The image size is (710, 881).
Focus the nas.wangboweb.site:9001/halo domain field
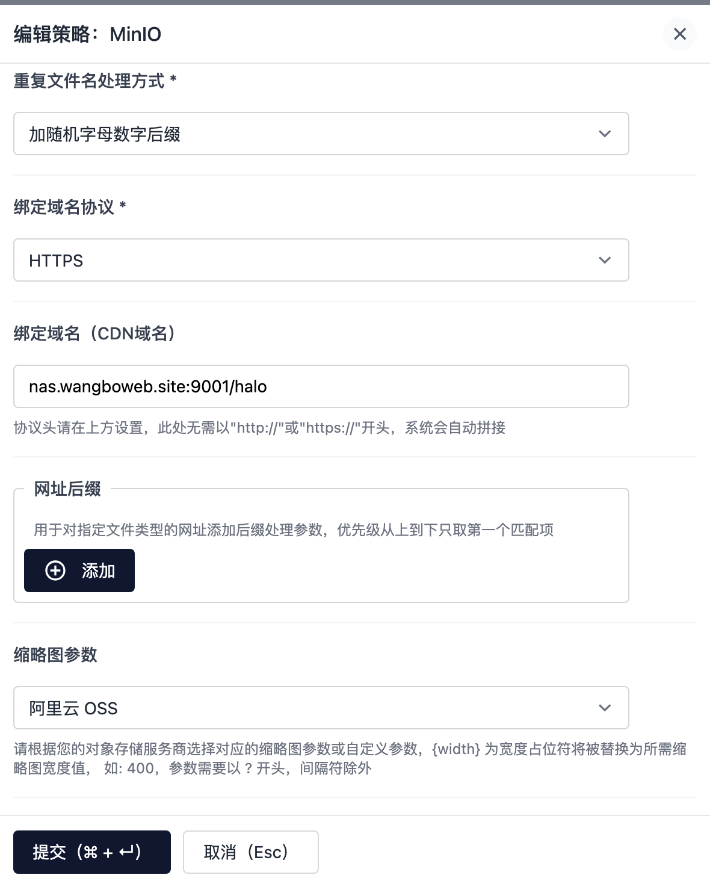tap(321, 386)
